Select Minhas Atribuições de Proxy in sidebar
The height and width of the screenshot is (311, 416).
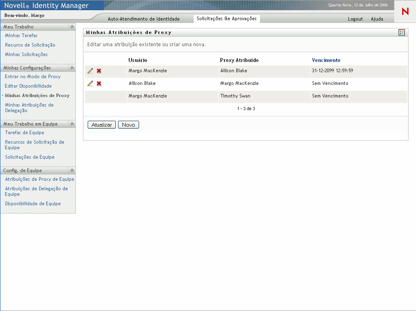(x=37, y=96)
